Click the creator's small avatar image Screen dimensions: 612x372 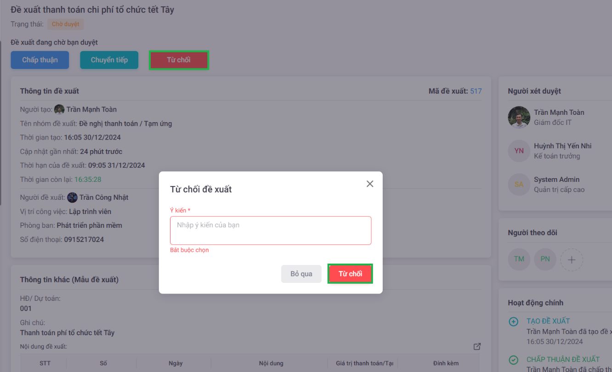tap(59, 109)
